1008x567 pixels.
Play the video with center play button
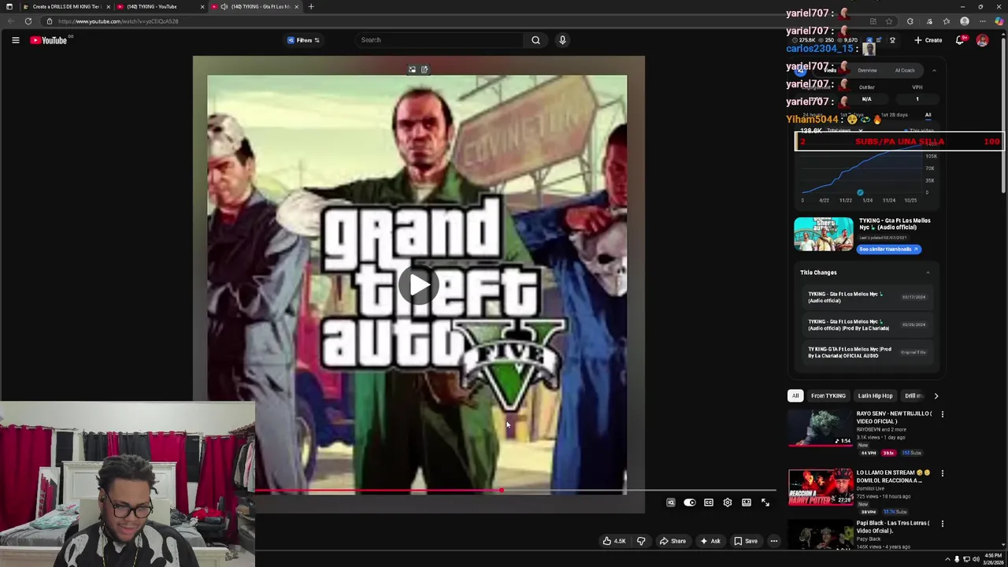tap(418, 285)
